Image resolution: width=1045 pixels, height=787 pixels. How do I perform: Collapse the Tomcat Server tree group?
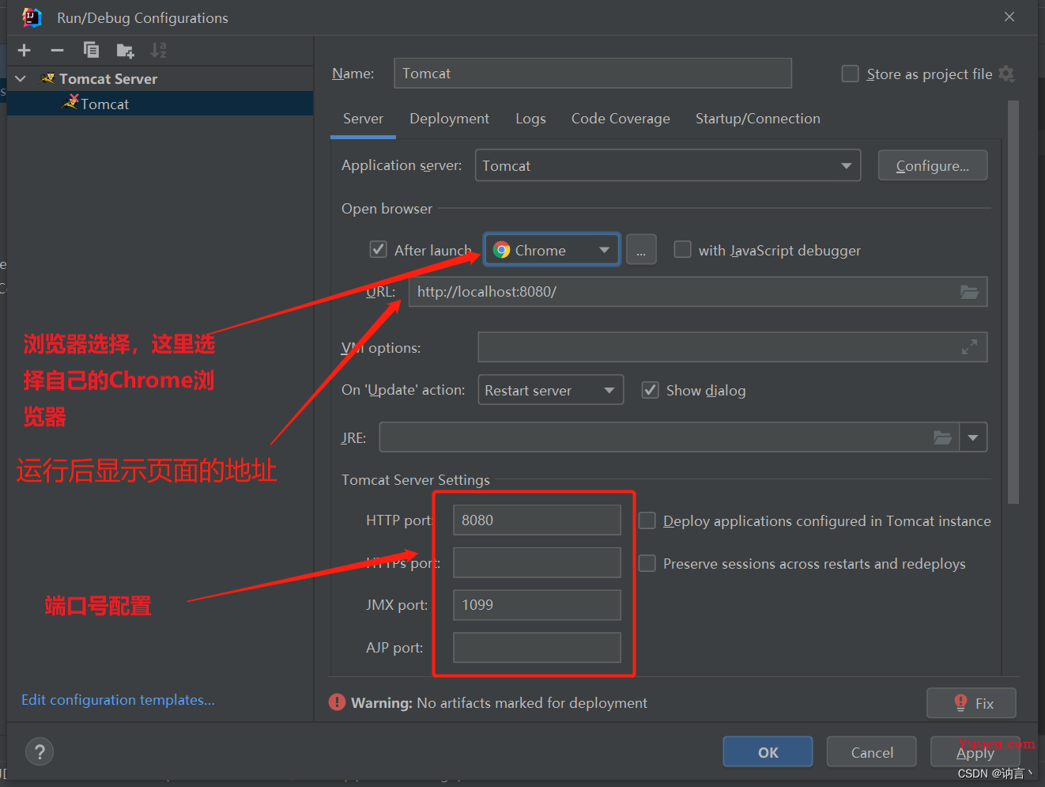pyautogui.click(x=21, y=78)
